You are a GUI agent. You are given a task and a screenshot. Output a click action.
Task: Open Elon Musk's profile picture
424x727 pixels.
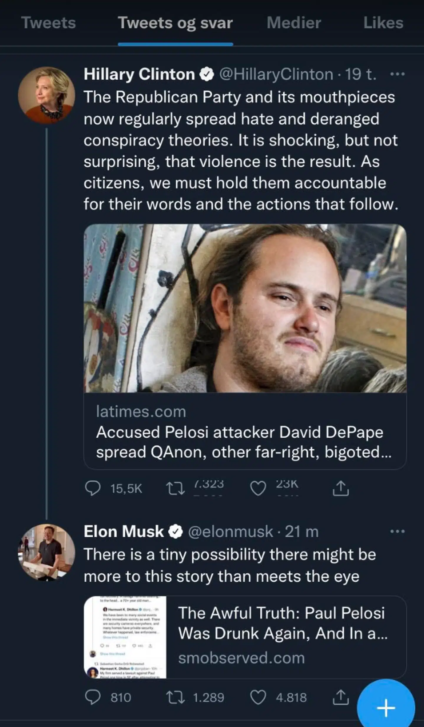click(47, 552)
